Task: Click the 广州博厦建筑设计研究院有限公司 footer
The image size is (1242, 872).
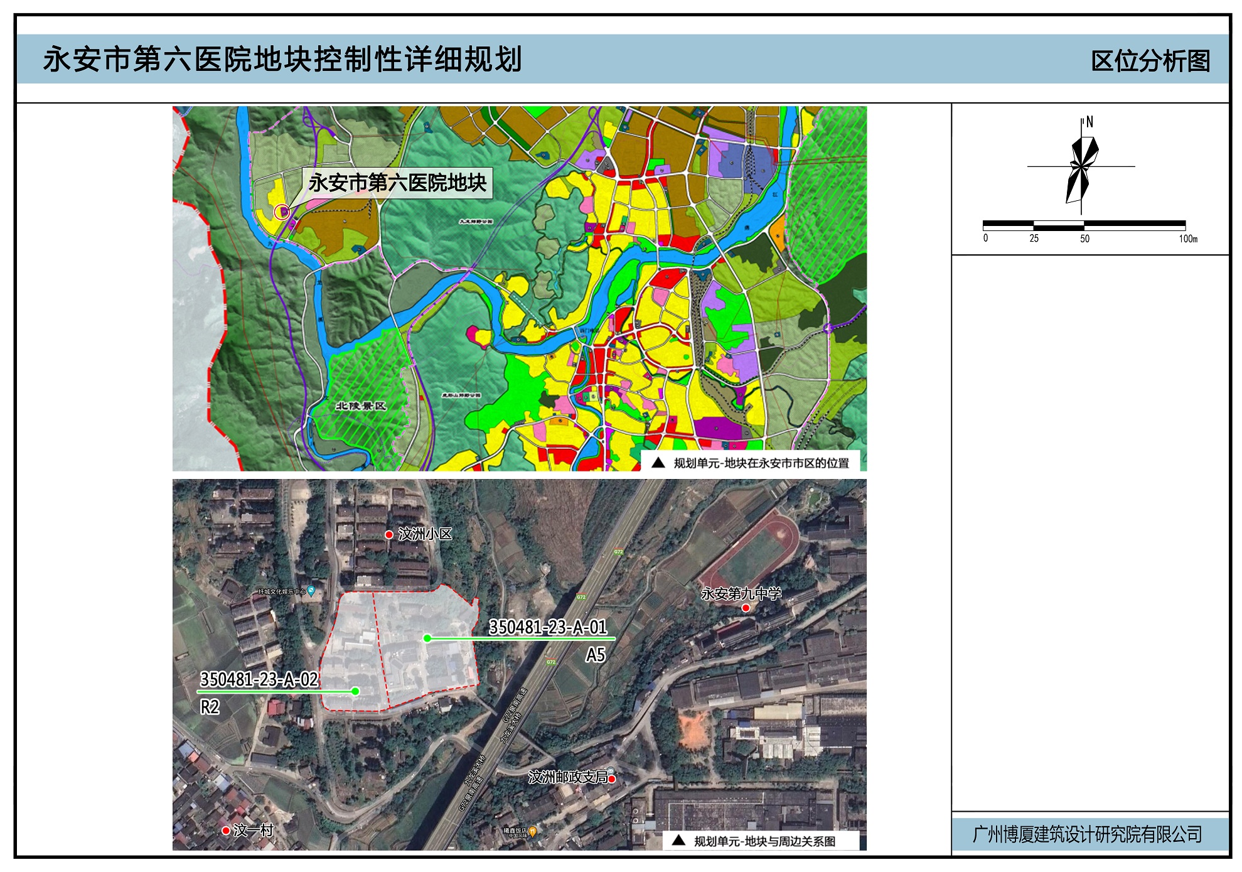Action: click(1088, 834)
